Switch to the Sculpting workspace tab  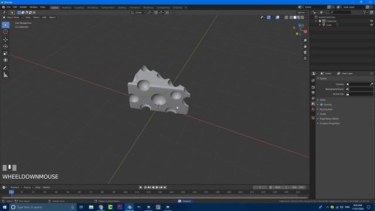79,8
